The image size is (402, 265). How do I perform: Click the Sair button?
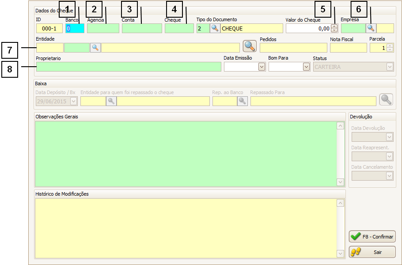pos(372,252)
